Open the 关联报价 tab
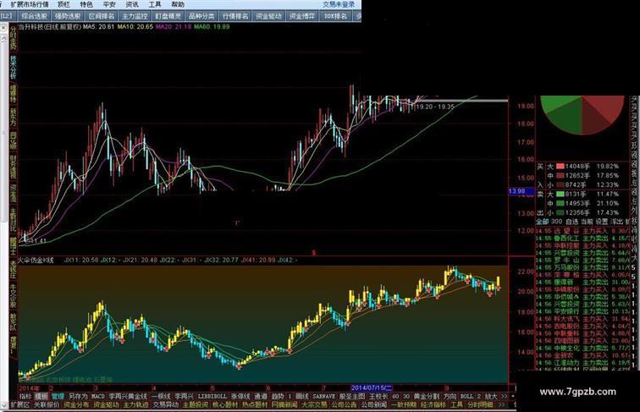 coord(46,404)
